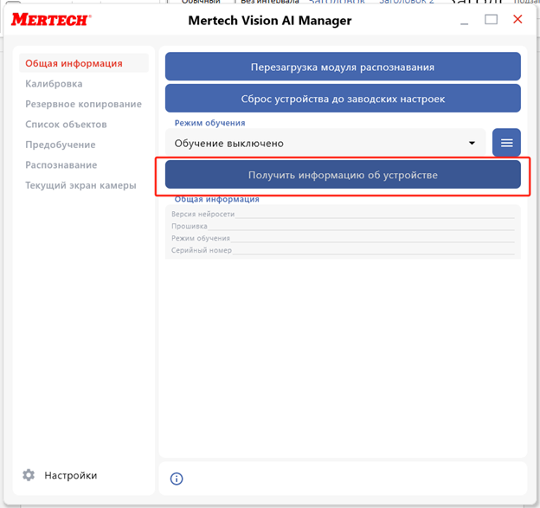Go to "Резервное копирование" section
The image size is (540, 508).
tap(83, 104)
